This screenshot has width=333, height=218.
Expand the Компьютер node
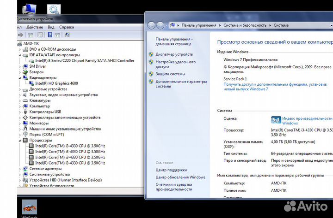tap(20, 106)
